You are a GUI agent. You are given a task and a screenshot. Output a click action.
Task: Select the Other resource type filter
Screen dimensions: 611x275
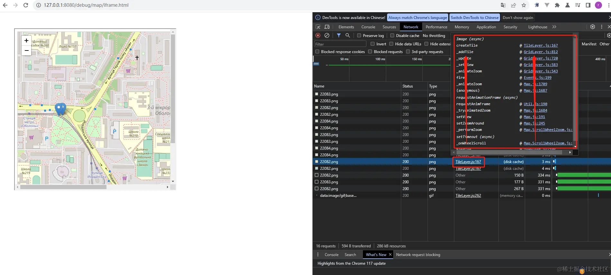[x=605, y=44]
